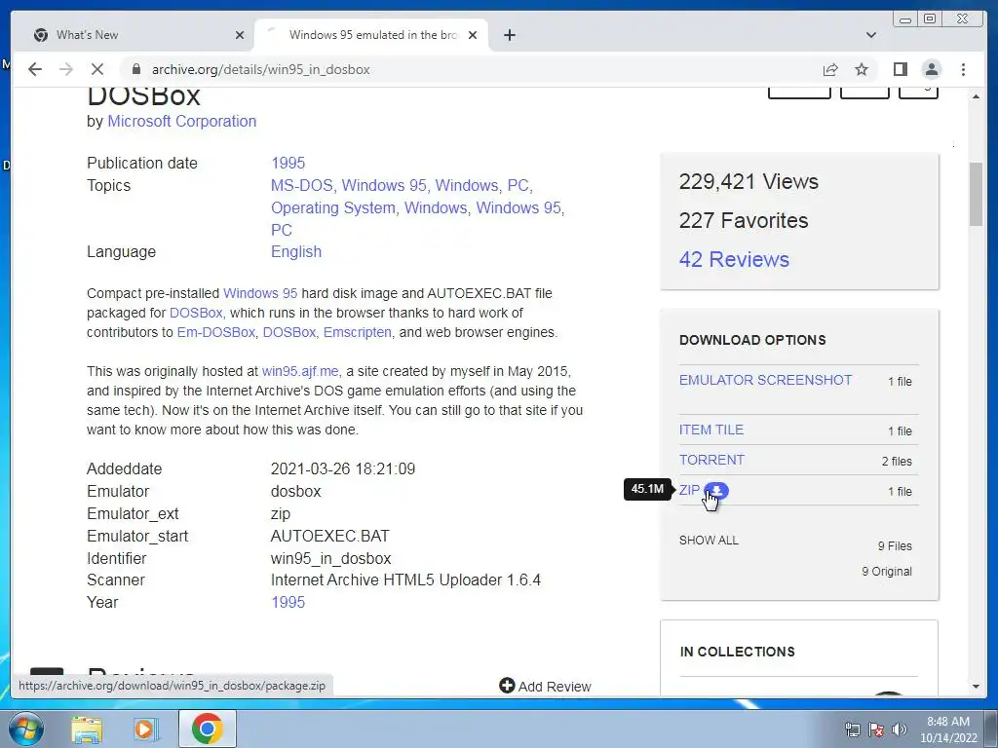The width and height of the screenshot is (998, 748).
Task: Click the 9 Files count
Action: [895, 545]
